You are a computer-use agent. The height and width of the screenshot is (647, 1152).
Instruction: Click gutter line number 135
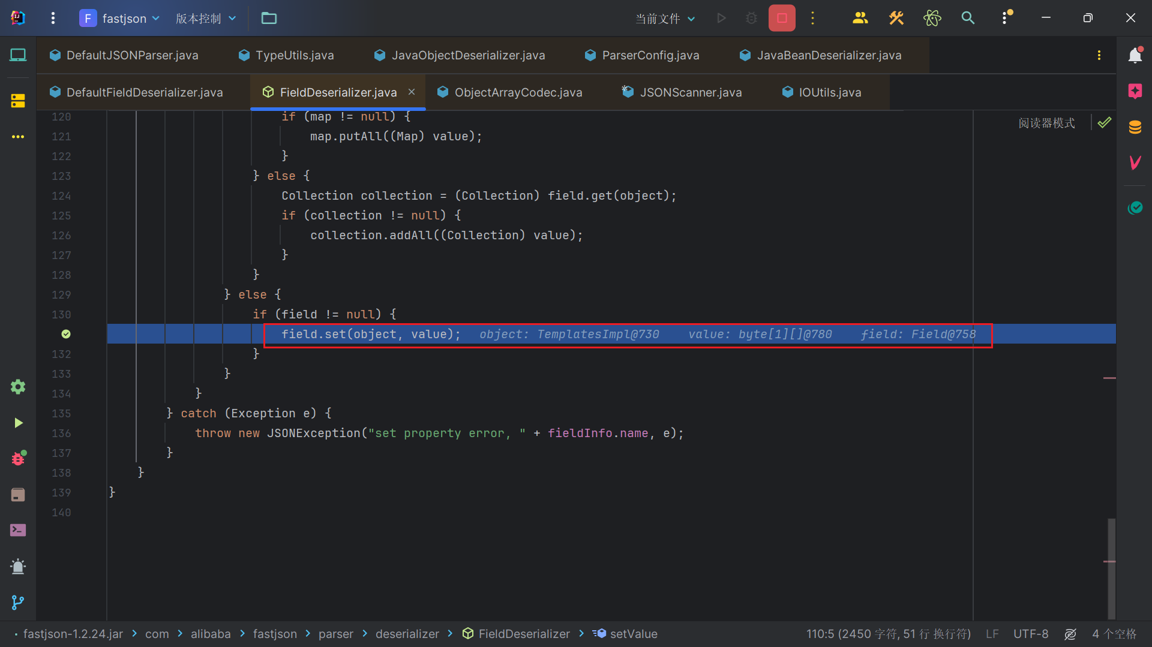pyautogui.click(x=61, y=413)
